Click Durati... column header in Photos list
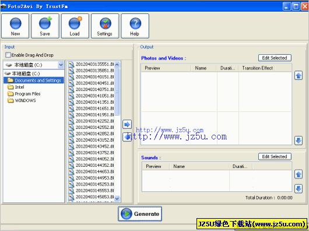This screenshot has height=231, width=309. 227,68
